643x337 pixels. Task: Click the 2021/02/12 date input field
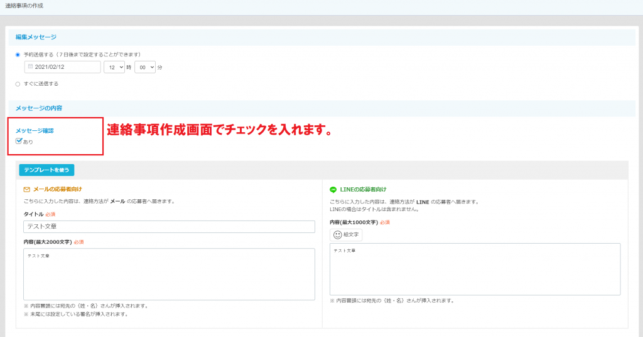tap(63, 67)
